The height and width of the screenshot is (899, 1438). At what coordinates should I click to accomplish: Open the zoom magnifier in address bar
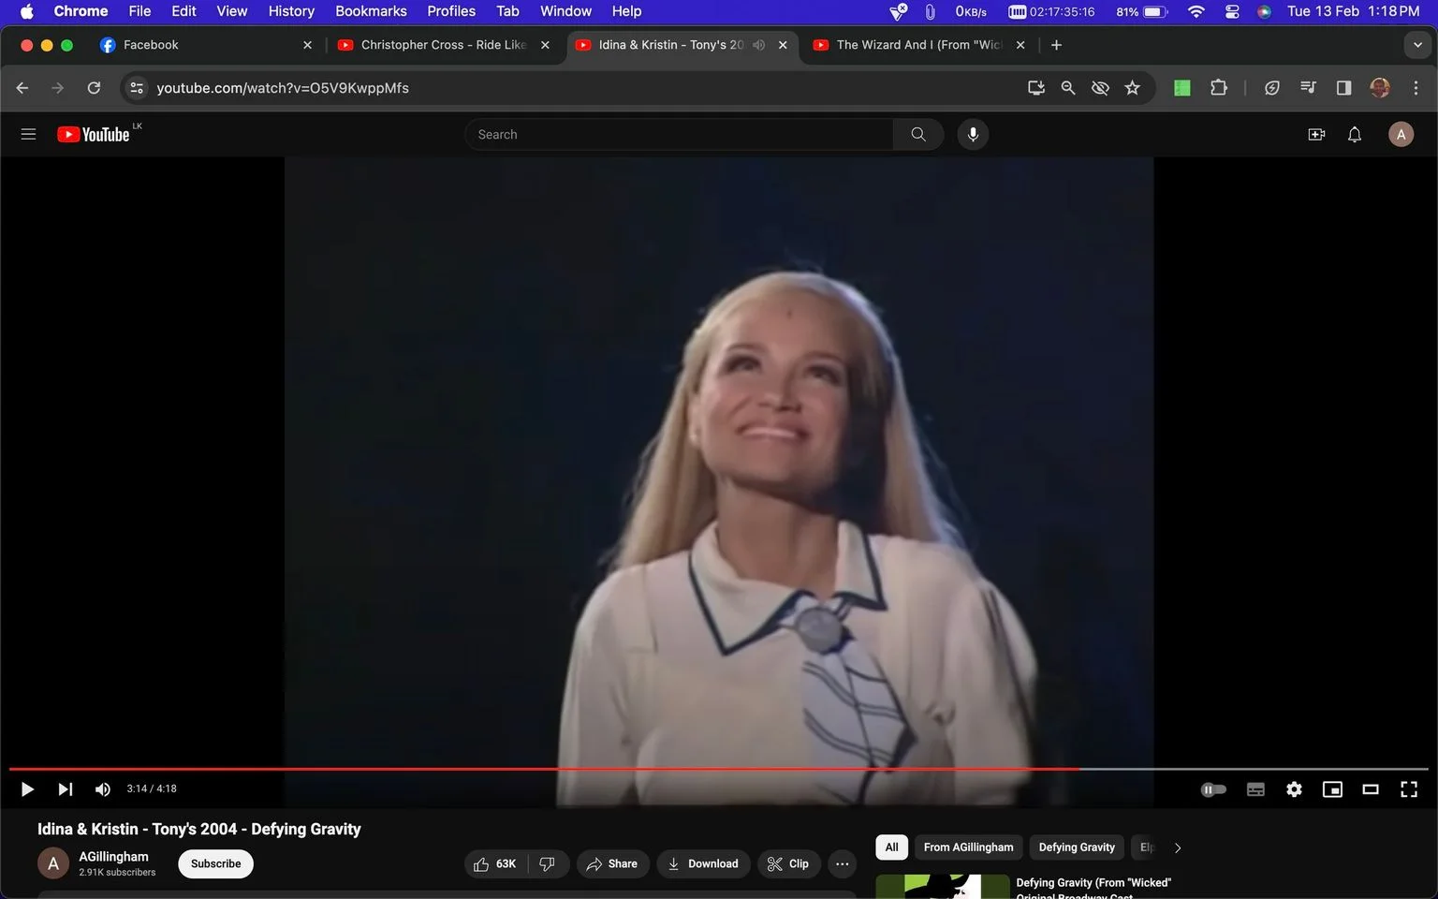point(1068,88)
